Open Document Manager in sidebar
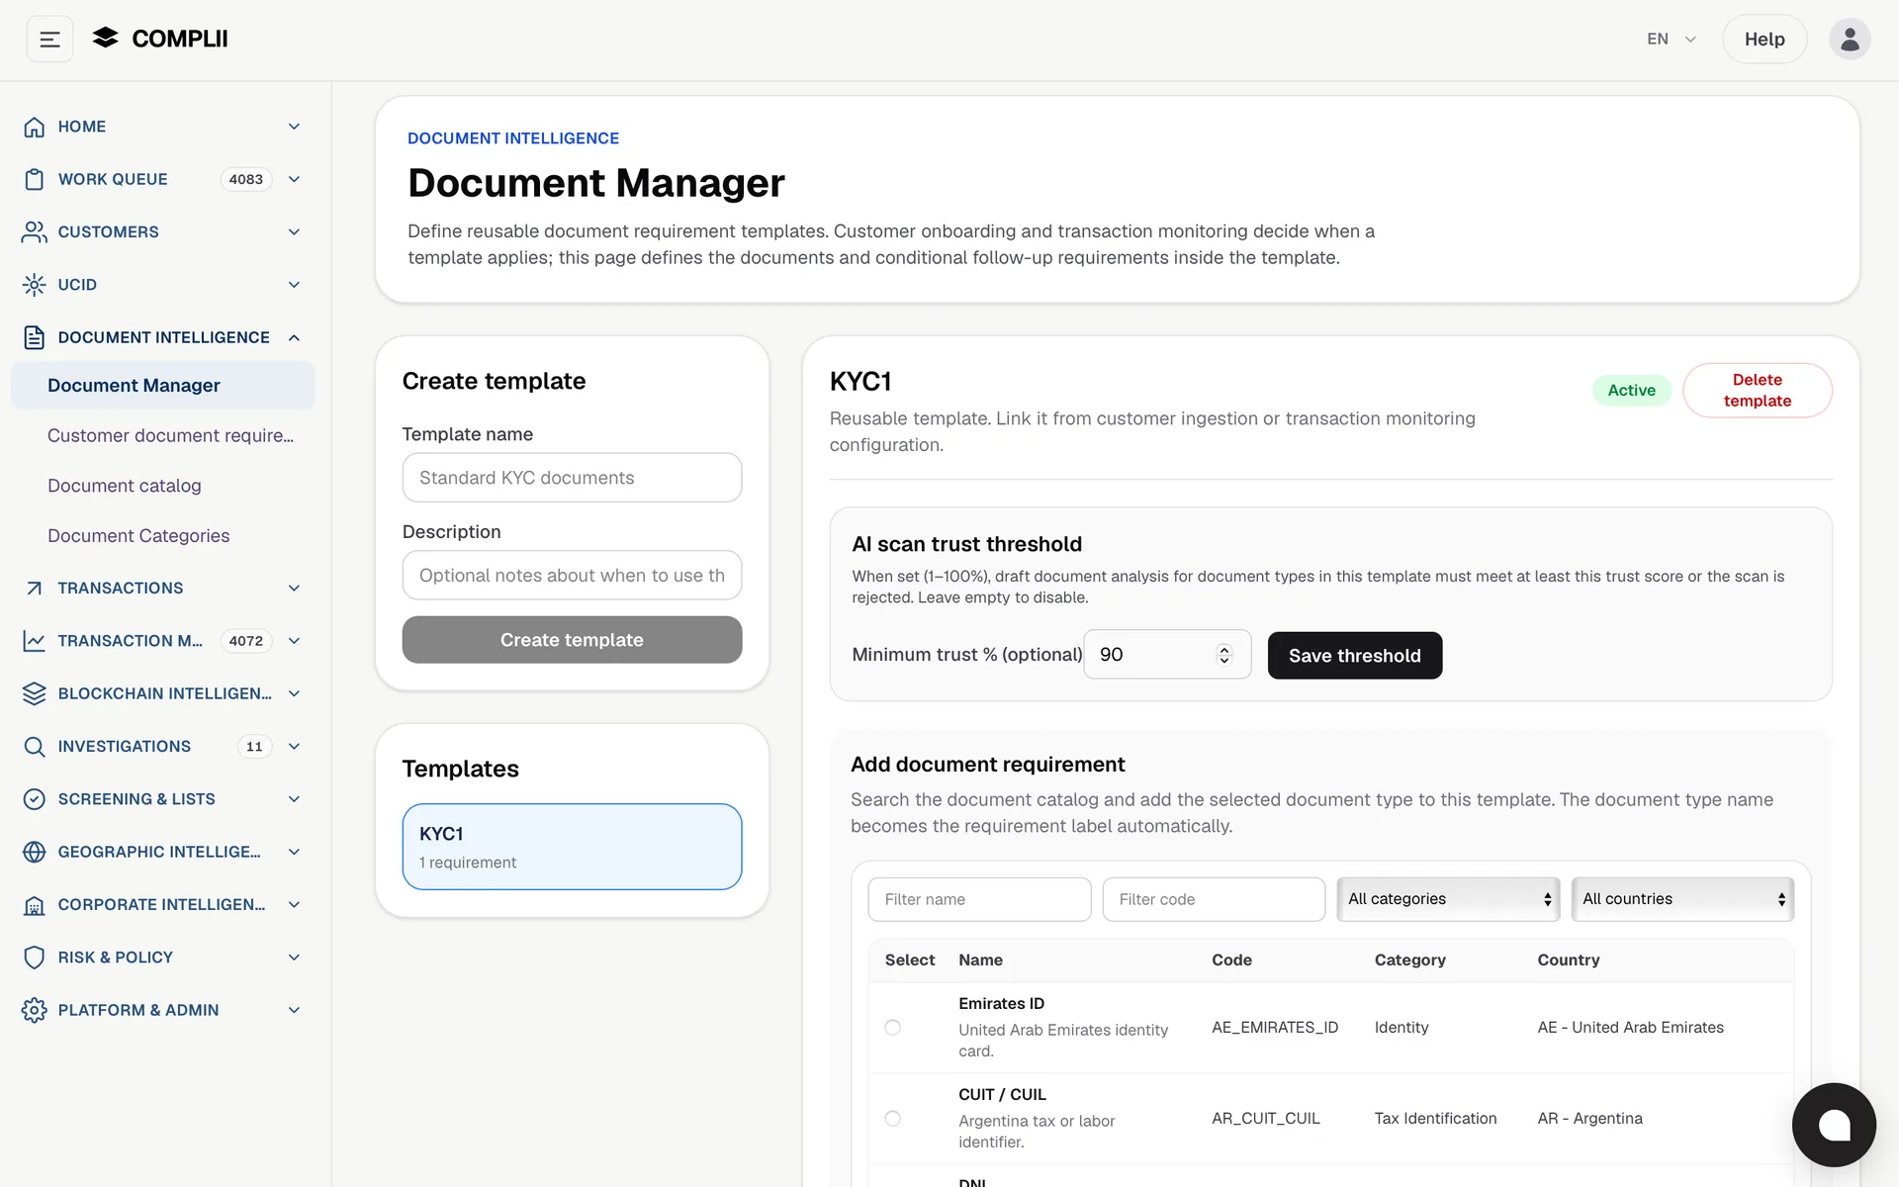1899x1187 pixels. 162,386
